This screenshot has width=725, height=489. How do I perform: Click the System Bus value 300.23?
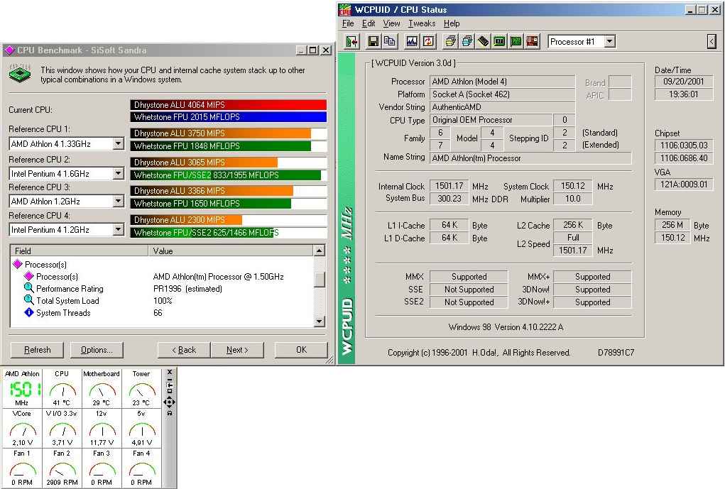point(449,199)
